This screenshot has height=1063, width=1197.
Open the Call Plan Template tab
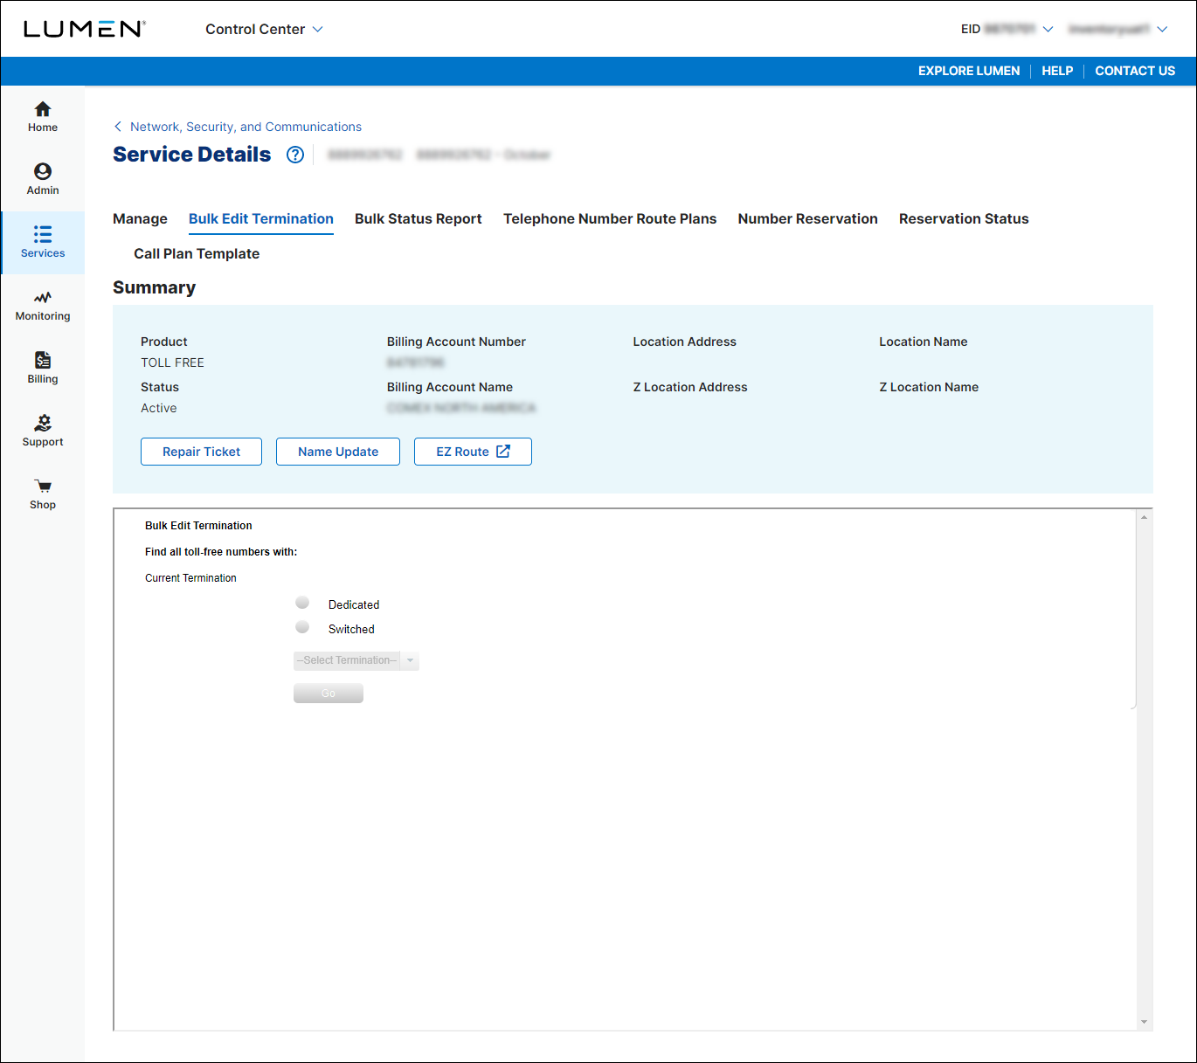pyautogui.click(x=197, y=253)
